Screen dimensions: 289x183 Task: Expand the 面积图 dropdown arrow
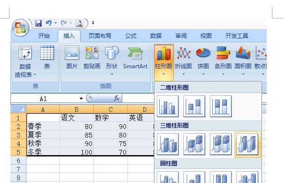pyautogui.click(x=243, y=74)
